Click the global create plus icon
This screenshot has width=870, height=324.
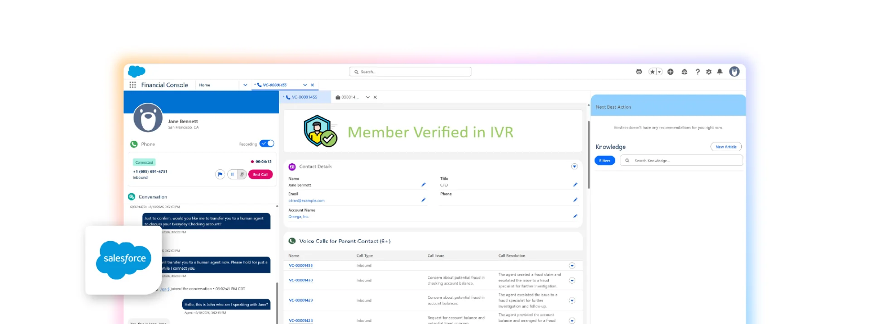(671, 72)
